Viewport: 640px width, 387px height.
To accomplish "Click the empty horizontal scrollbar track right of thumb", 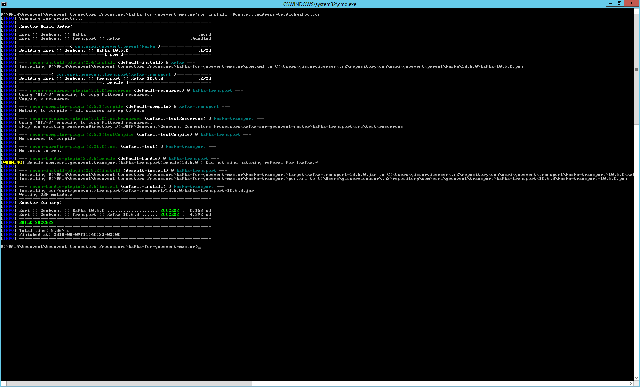I will pyautogui.click(x=440, y=384).
